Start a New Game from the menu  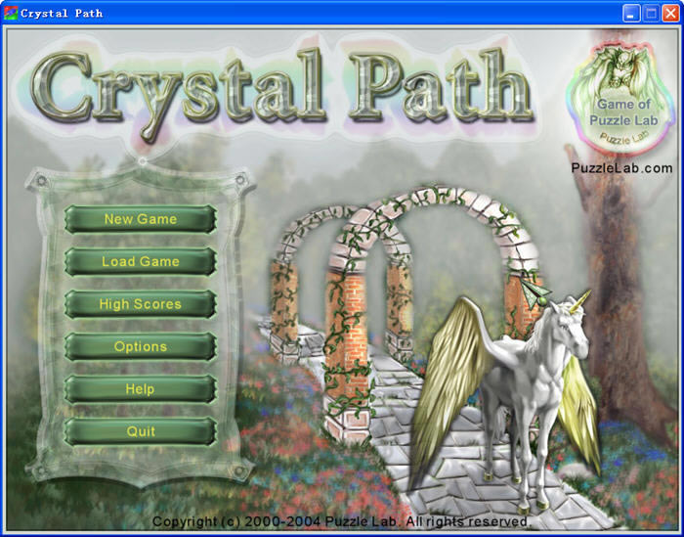tap(140, 219)
